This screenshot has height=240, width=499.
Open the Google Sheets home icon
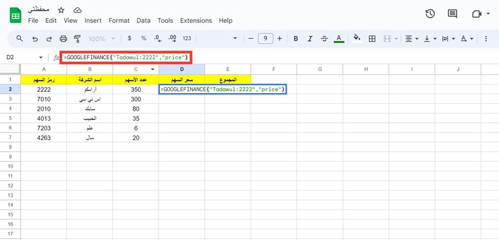point(15,15)
